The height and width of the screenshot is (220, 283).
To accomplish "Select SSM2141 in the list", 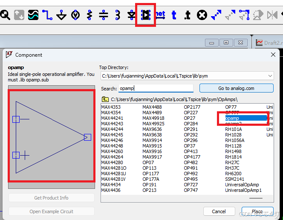I will point(234,179).
